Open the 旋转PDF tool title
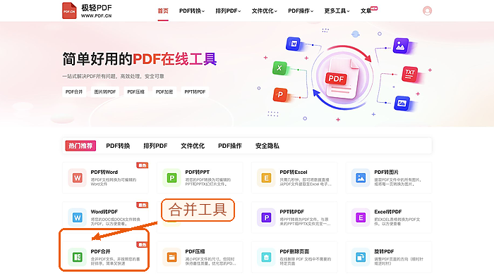494x278 pixels. click(384, 251)
